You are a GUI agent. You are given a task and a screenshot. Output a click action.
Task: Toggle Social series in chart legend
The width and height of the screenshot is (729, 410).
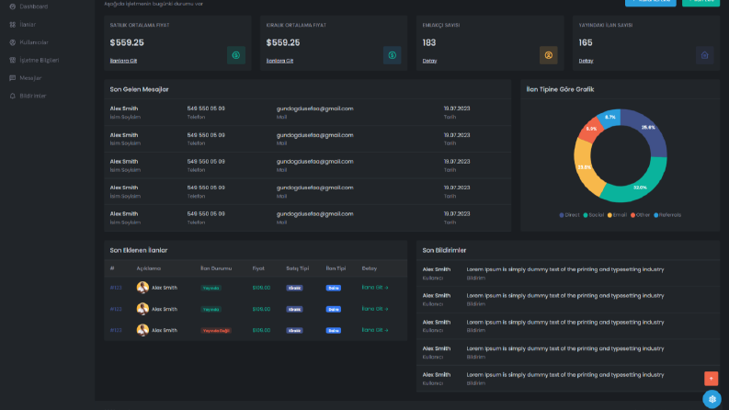[x=593, y=215]
